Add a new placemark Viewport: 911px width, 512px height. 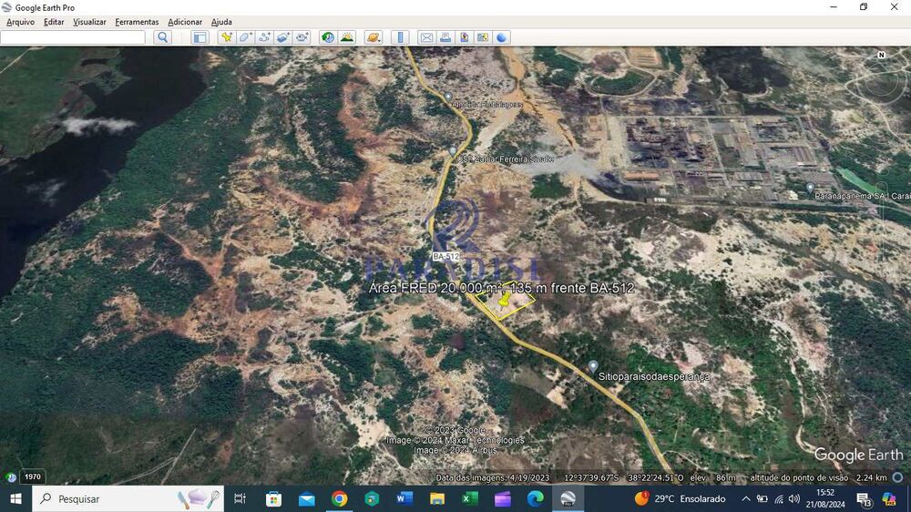(226, 37)
